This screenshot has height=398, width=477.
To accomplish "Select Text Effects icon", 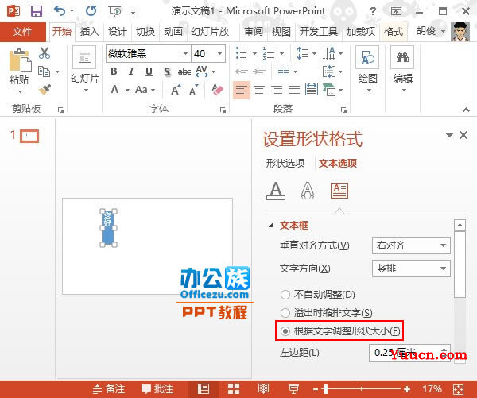I will click(308, 191).
